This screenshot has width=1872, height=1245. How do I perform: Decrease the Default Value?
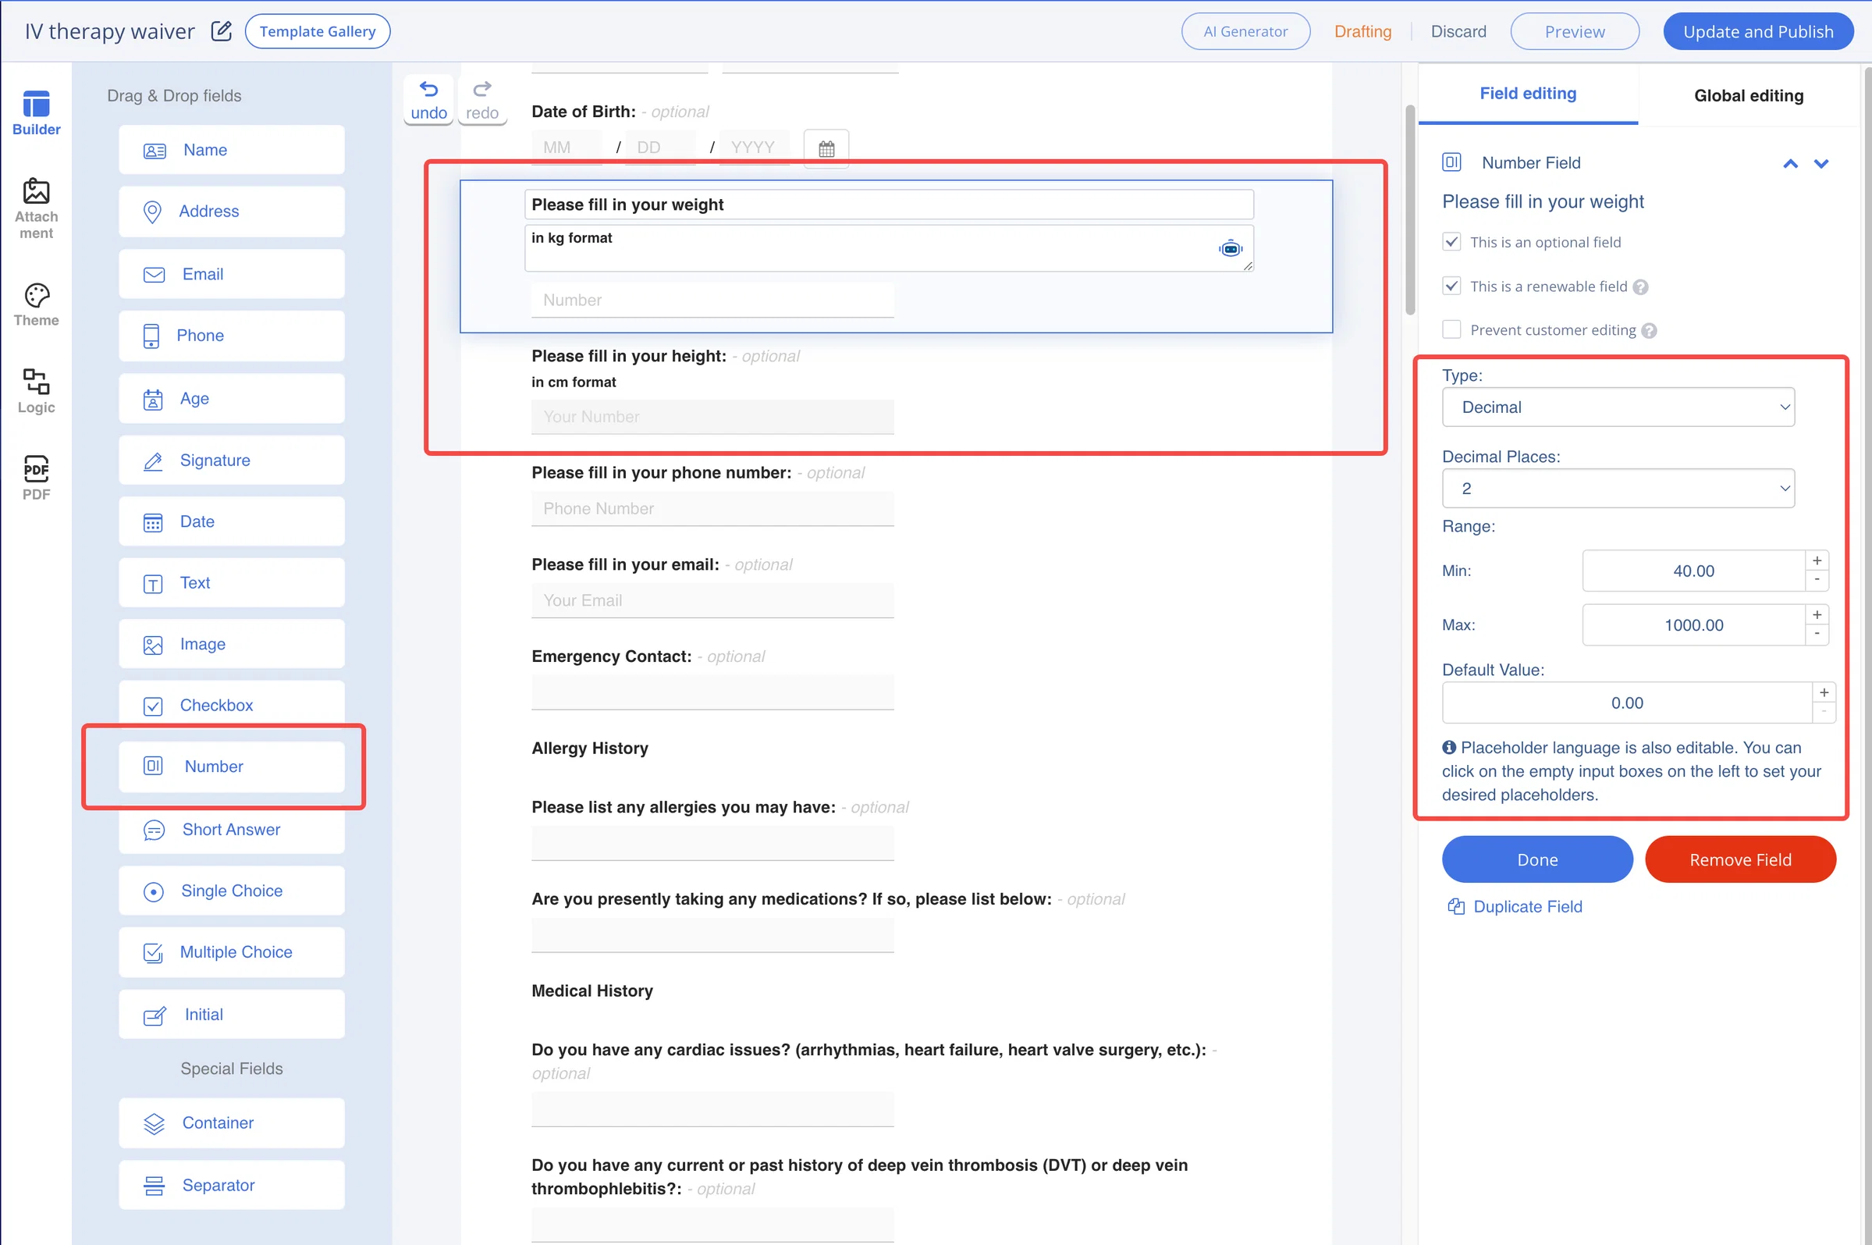(x=1824, y=712)
